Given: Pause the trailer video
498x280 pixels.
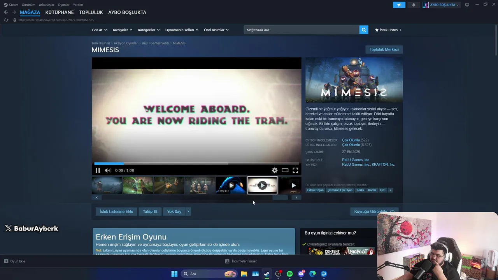Looking at the screenshot, I should click(98, 170).
